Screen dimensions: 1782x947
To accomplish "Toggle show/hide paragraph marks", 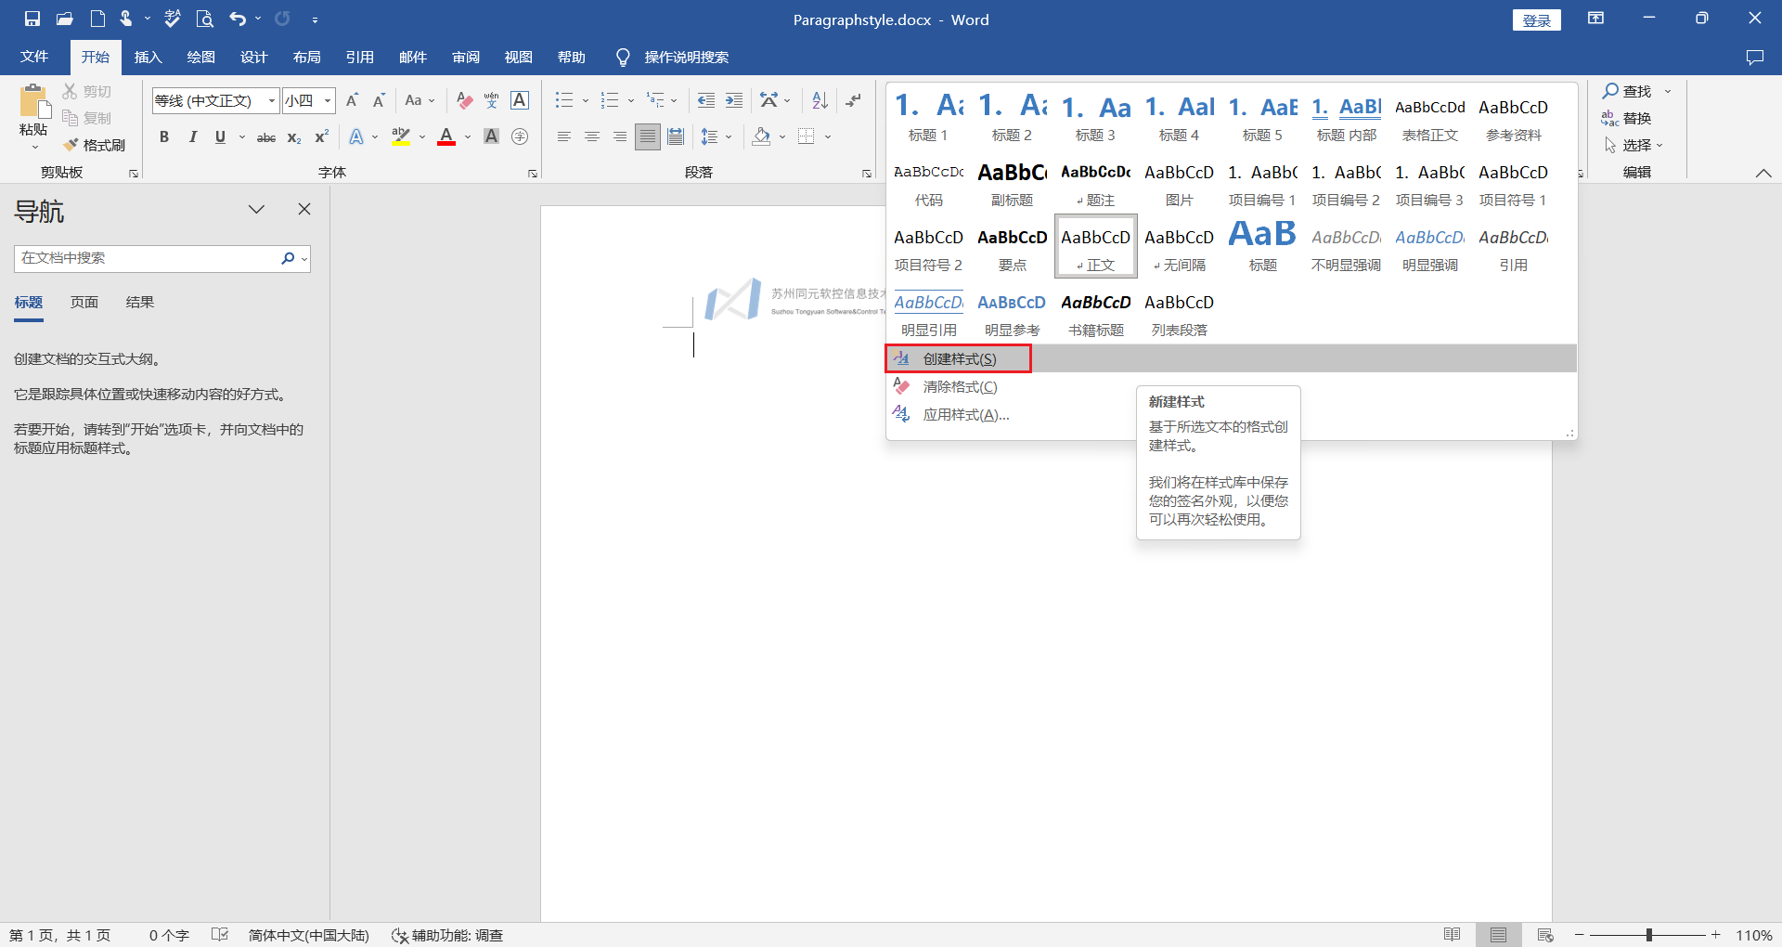I will point(854,100).
